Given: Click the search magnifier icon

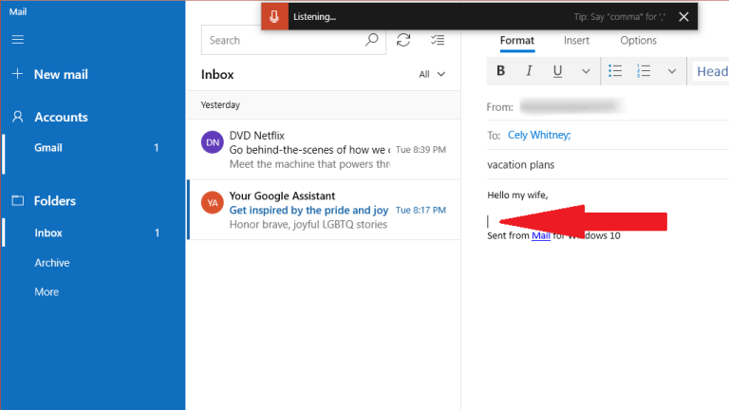Looking at the screenshot, I should (371, 40).
